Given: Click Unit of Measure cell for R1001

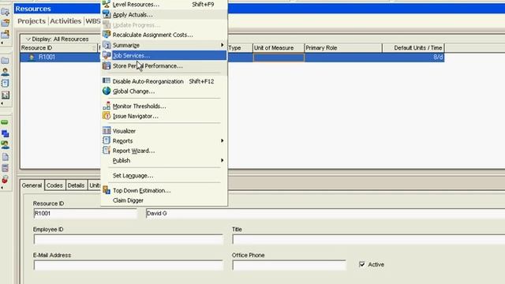Looking at the screenshot, I should tap(279, 58).
